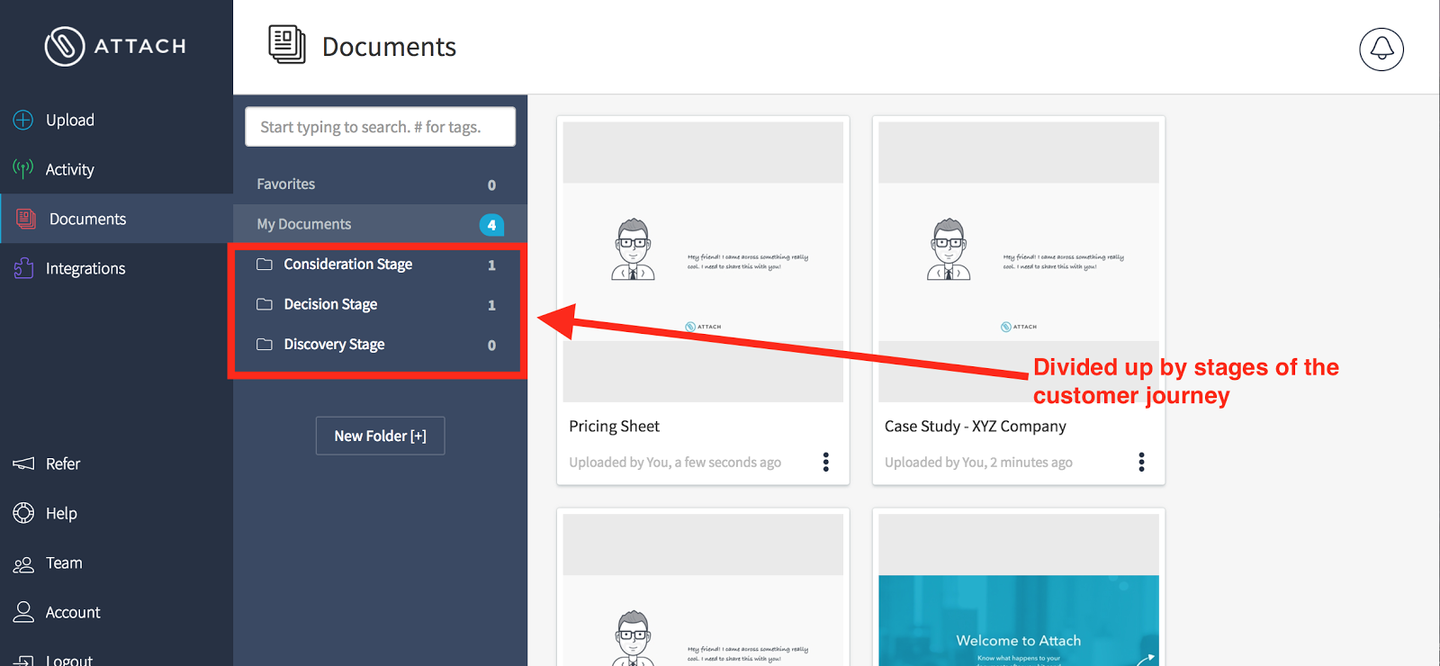Open the Case Study - XYZ Company thumbnail
The width and height of the screenshot is (1440, 666).
[x=1019, y=262]
